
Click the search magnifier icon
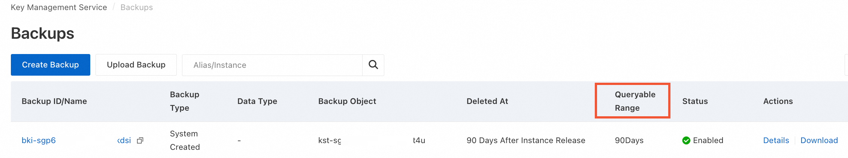(373, 65)
